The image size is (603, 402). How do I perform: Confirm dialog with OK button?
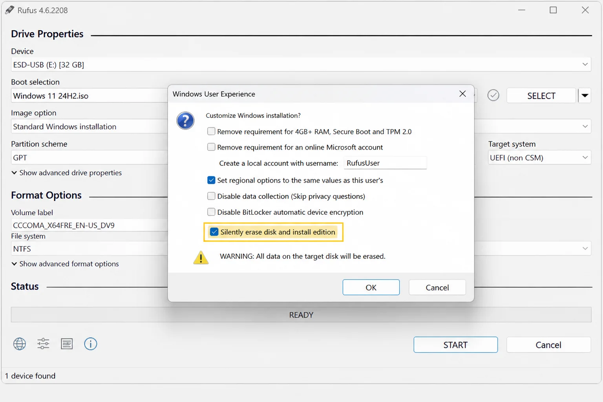[x=371, y=287]
